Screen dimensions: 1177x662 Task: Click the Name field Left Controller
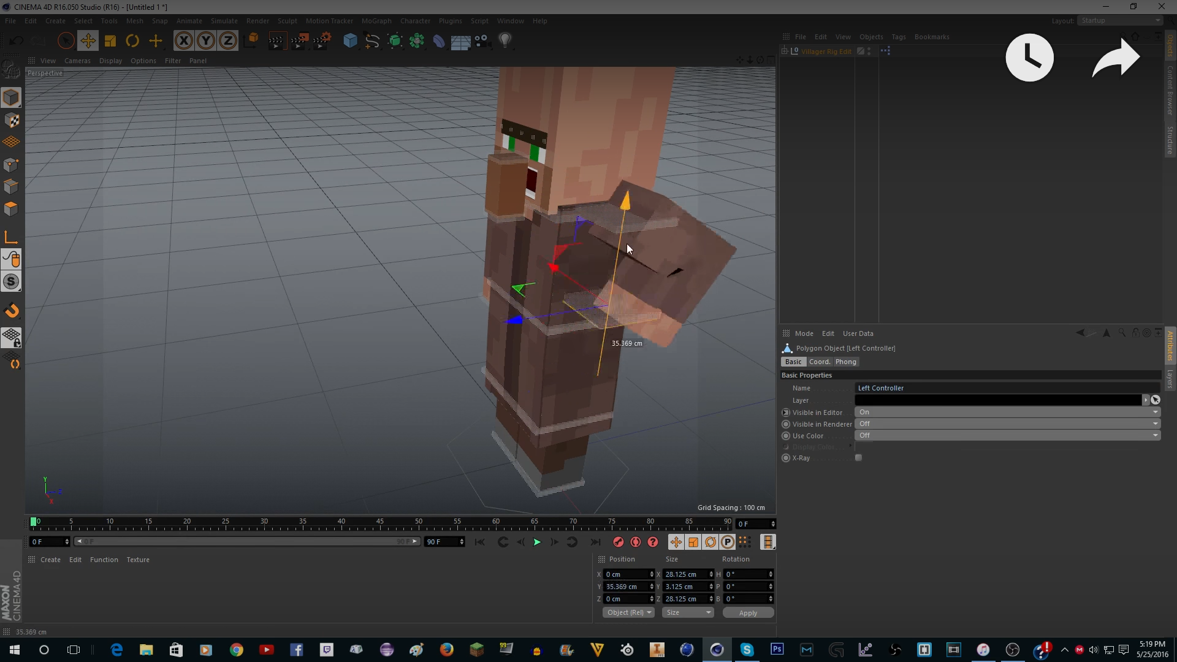1007,388
